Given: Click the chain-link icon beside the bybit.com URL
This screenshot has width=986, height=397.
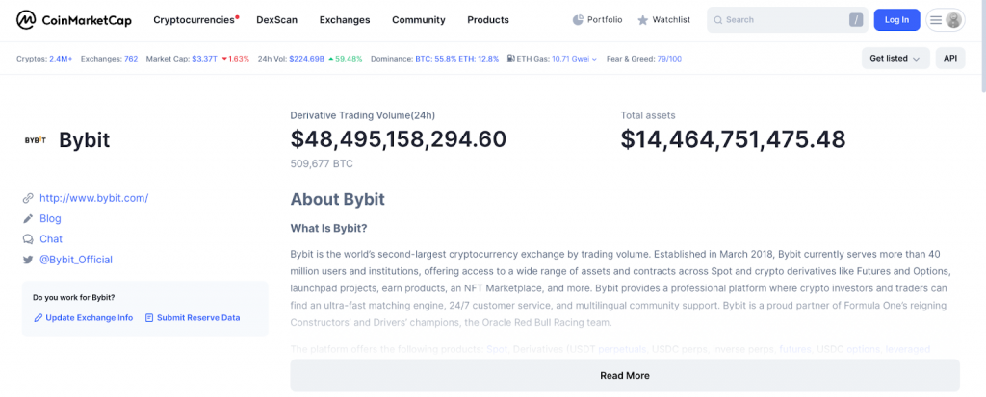Looking at the screenshot, I should tap(28, 198).
